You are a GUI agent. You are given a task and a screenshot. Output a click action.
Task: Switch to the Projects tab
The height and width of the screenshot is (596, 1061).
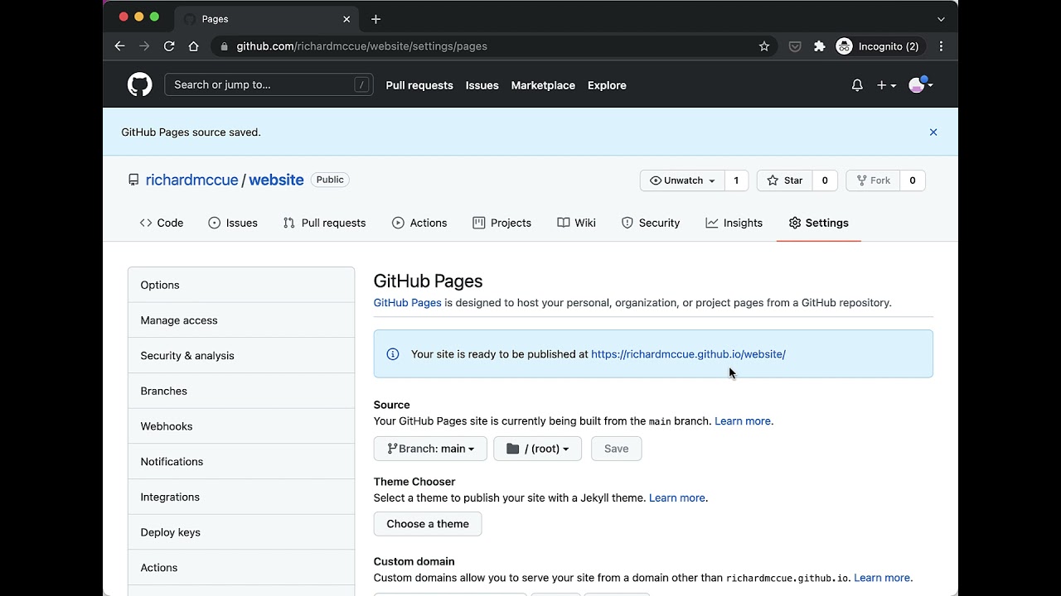501,223
